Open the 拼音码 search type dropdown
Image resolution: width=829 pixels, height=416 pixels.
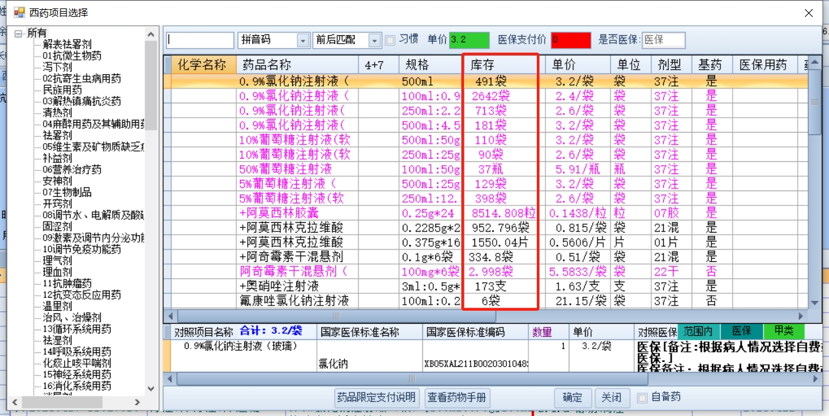303,40
